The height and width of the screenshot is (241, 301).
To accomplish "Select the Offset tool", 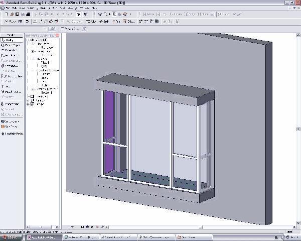I will [129, 22].
